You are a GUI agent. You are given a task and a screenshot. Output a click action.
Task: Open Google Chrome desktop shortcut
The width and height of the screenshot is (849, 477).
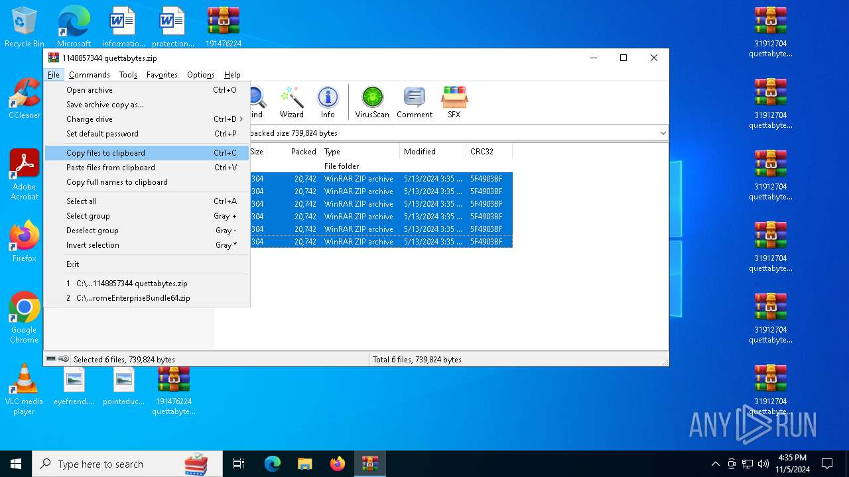[24, 317]
